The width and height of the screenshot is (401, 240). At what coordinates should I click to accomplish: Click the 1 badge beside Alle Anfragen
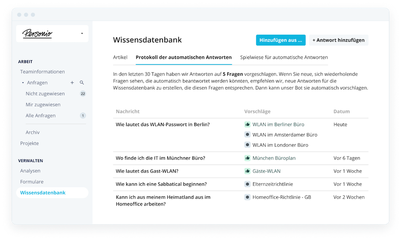tap(83, 116)
